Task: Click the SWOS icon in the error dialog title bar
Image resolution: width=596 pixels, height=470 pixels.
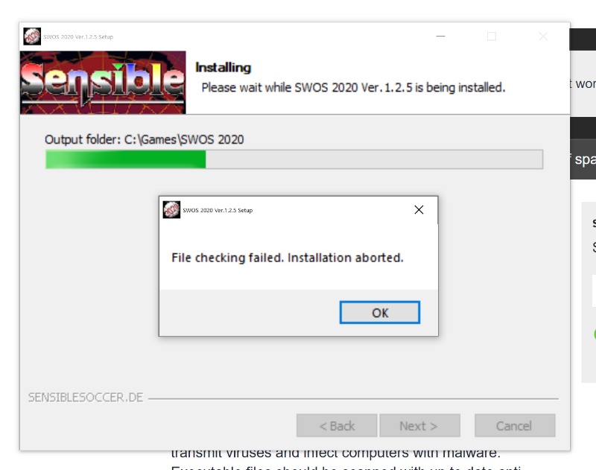Action: coord(171,210)
